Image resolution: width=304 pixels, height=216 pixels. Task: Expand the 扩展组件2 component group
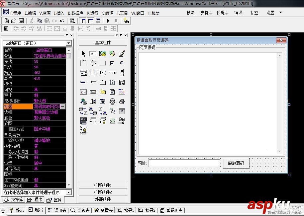(x=103, y=192)
